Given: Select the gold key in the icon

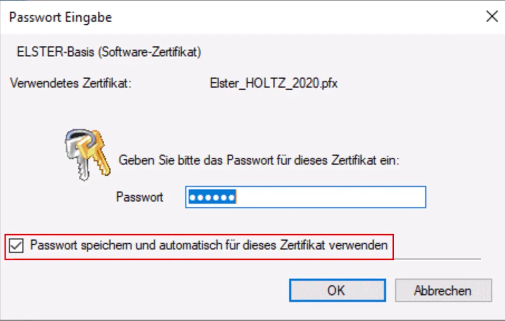Looking at the screenshot, I should [98, 162].
